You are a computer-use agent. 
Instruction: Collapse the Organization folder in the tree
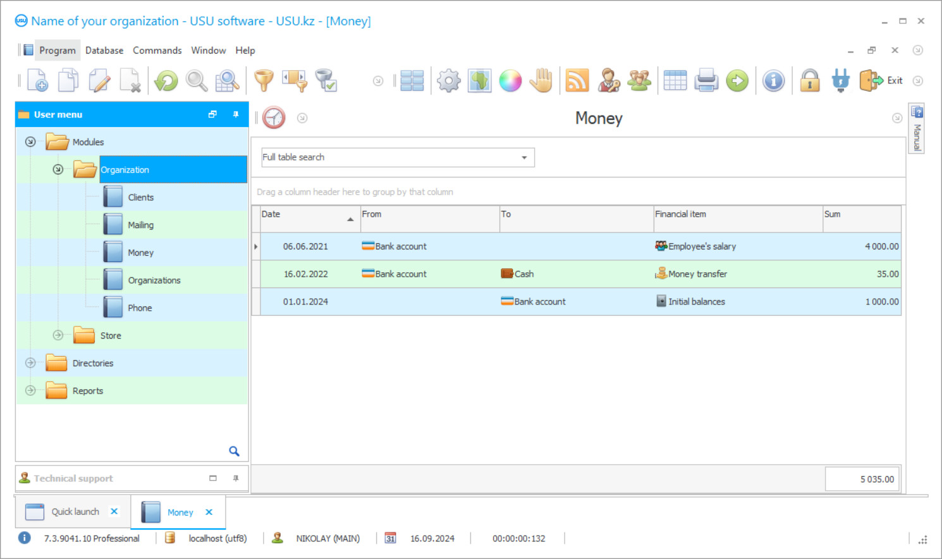(58, 169)
